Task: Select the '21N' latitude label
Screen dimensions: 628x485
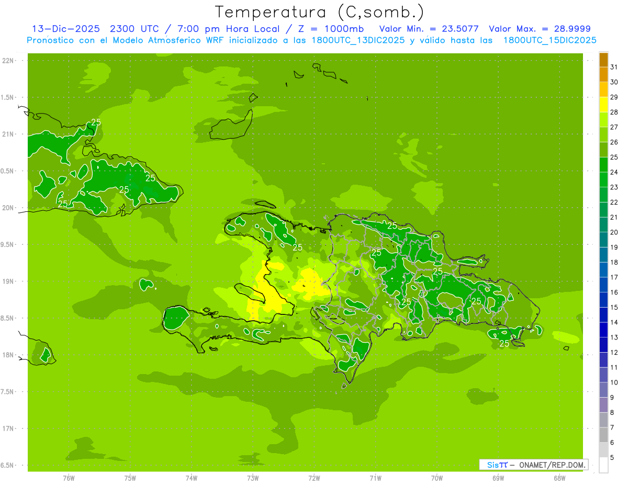Action: pyautogui.click(x=8, y=134)
